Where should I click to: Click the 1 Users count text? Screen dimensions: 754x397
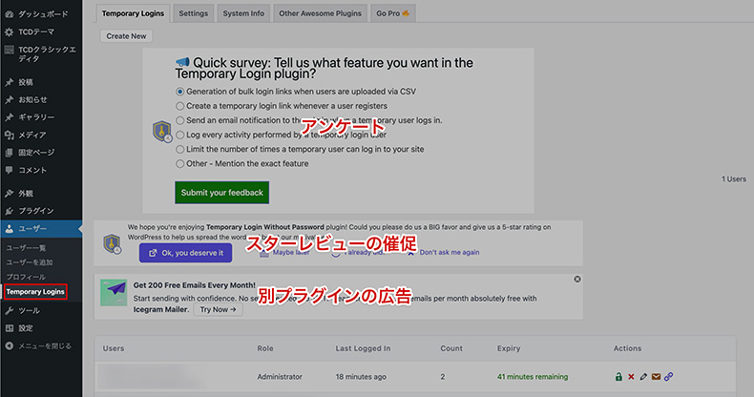pos(734,178)
